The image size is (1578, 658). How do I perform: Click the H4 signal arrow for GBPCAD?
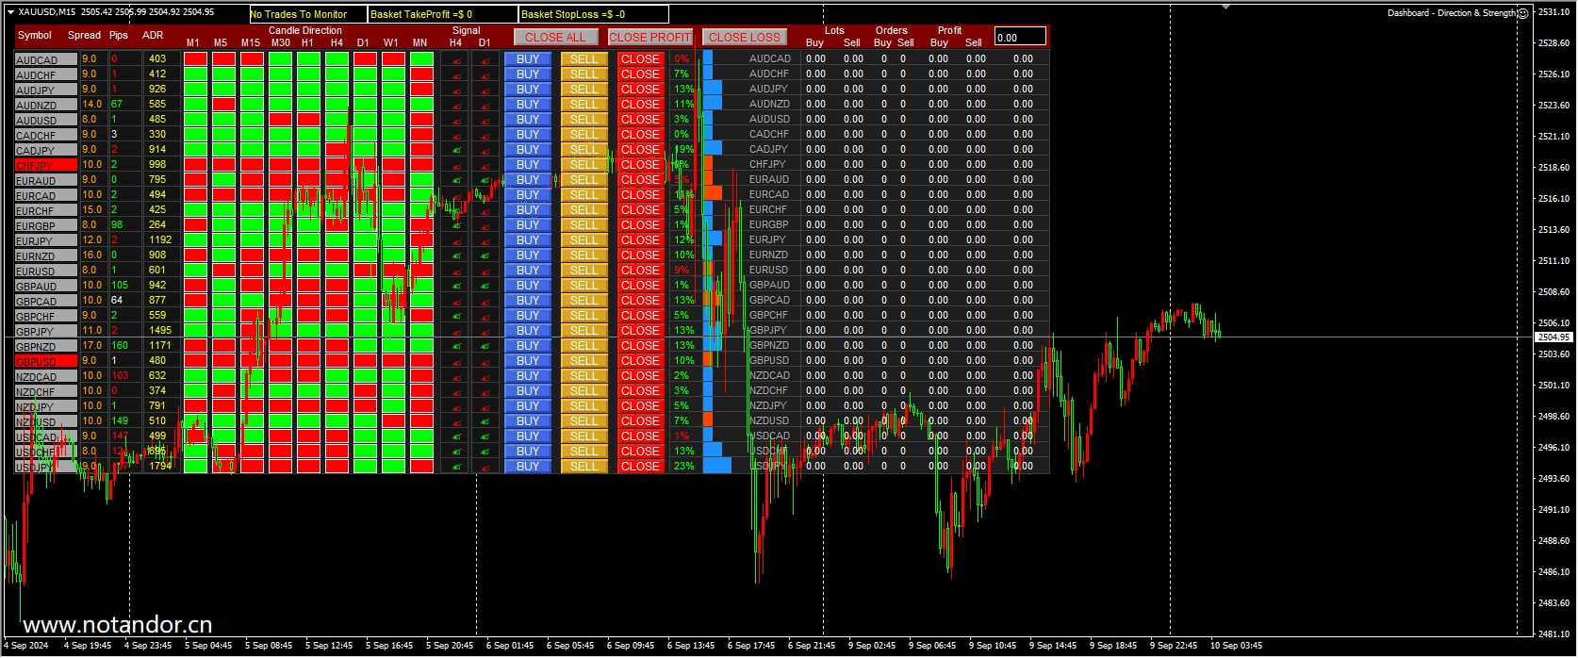coord(456,301)
